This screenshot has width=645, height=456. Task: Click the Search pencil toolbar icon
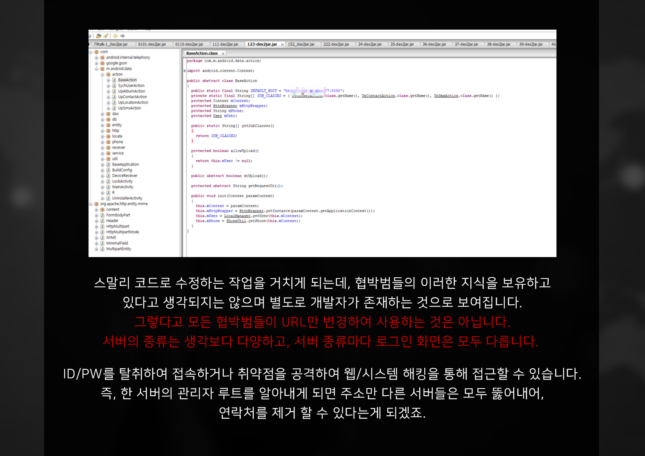point(106,36)
